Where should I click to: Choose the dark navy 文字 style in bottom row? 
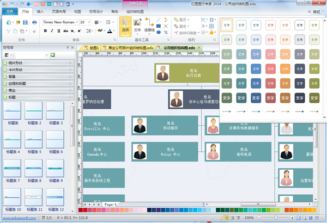299,98
